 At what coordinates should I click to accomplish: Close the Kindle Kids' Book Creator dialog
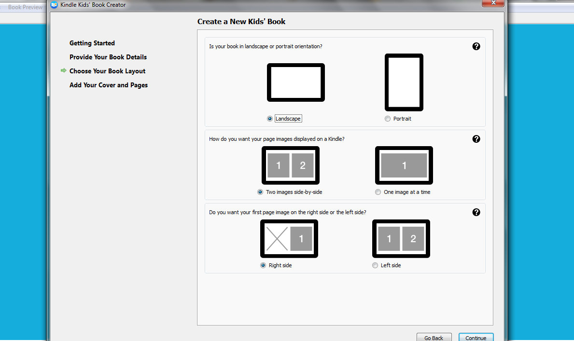pos(493,3)
